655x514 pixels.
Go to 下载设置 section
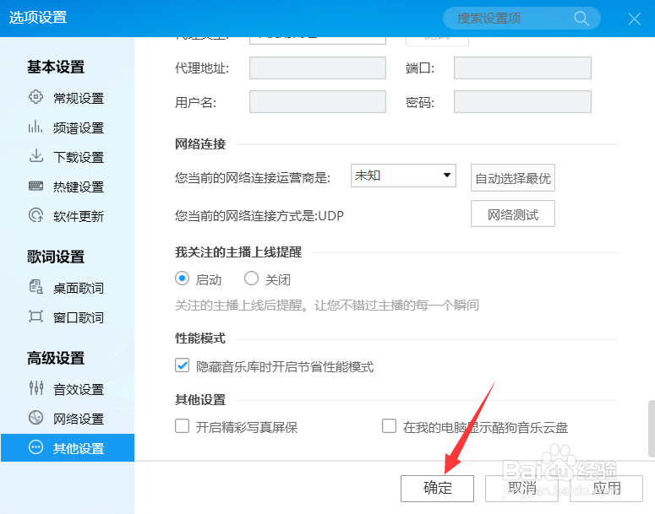click(x=79, y=157)
